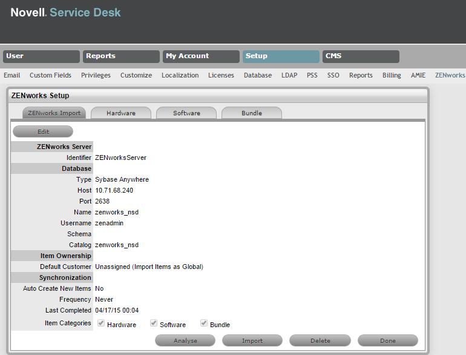The width and height of the screenshot is (466, 355).
Task: Switch to the Software tab
Action: pos(186,113)
